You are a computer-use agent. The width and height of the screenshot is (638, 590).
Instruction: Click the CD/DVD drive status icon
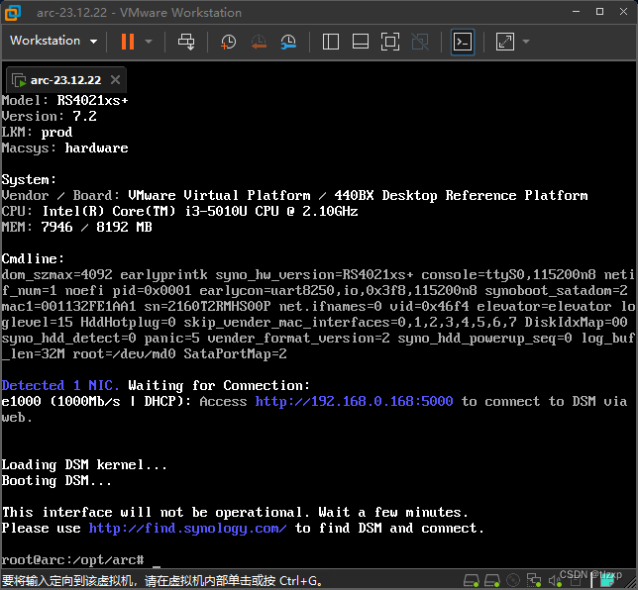pyautogui.click(x=513, y=580)
